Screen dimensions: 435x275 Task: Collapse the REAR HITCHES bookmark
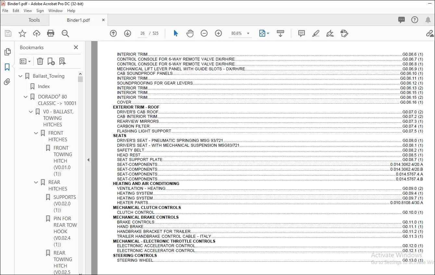pyautogui.click(x=36, y=182)
